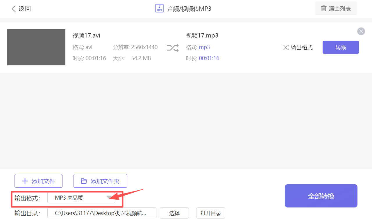Click the MP3 music note icon in header
Screen dimensions: 372x222
point(159,8)
